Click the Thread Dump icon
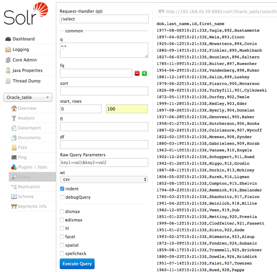 click(8, 81)
